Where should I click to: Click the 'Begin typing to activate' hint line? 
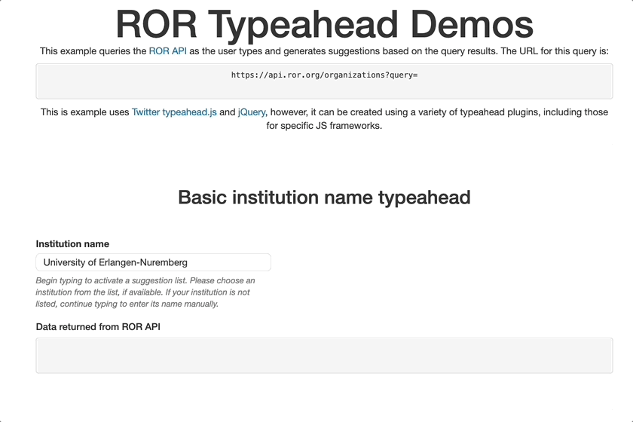coord(145,280)
